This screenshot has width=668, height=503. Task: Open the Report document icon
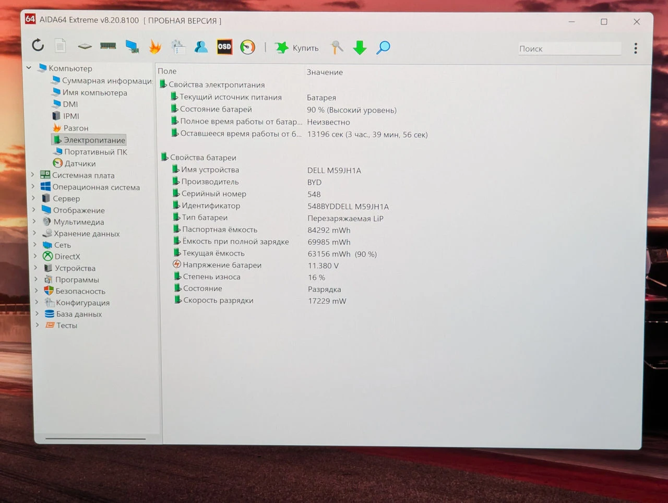click(61, 46)
